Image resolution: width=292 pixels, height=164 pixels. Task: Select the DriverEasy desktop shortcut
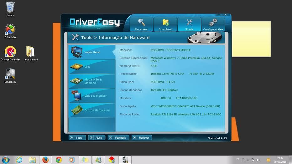10,76
